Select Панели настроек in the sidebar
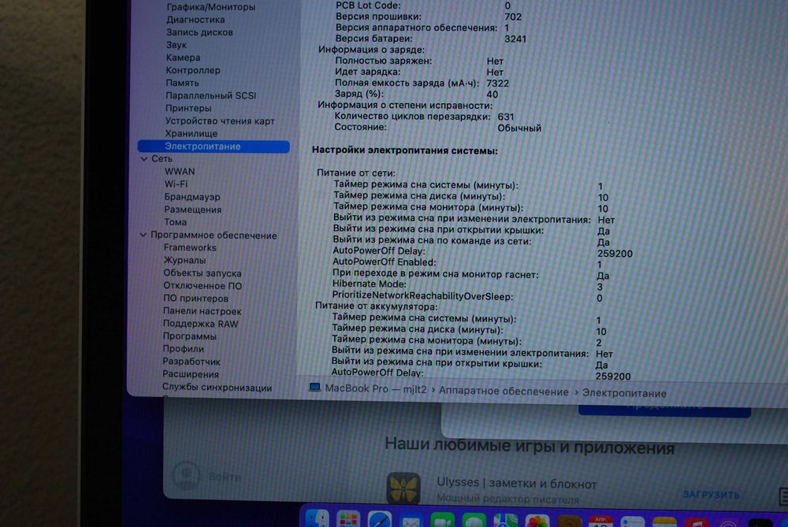Screen dimensions: 788x527 point(202,311)
